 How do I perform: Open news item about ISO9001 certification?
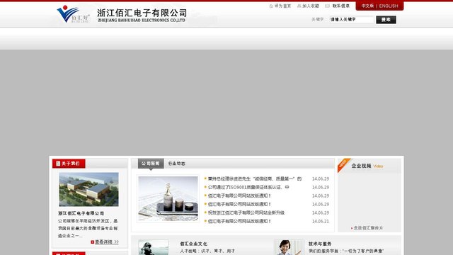248,187
